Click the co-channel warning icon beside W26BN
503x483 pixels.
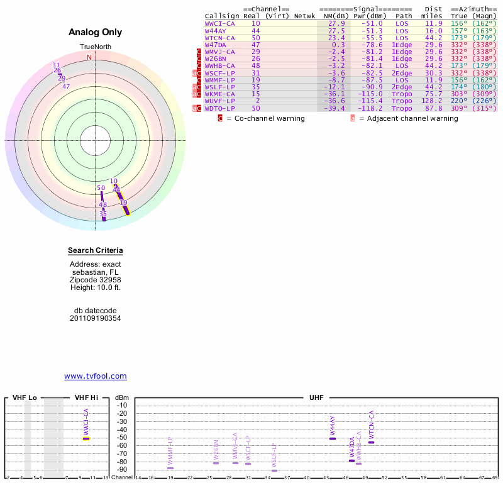199,58
